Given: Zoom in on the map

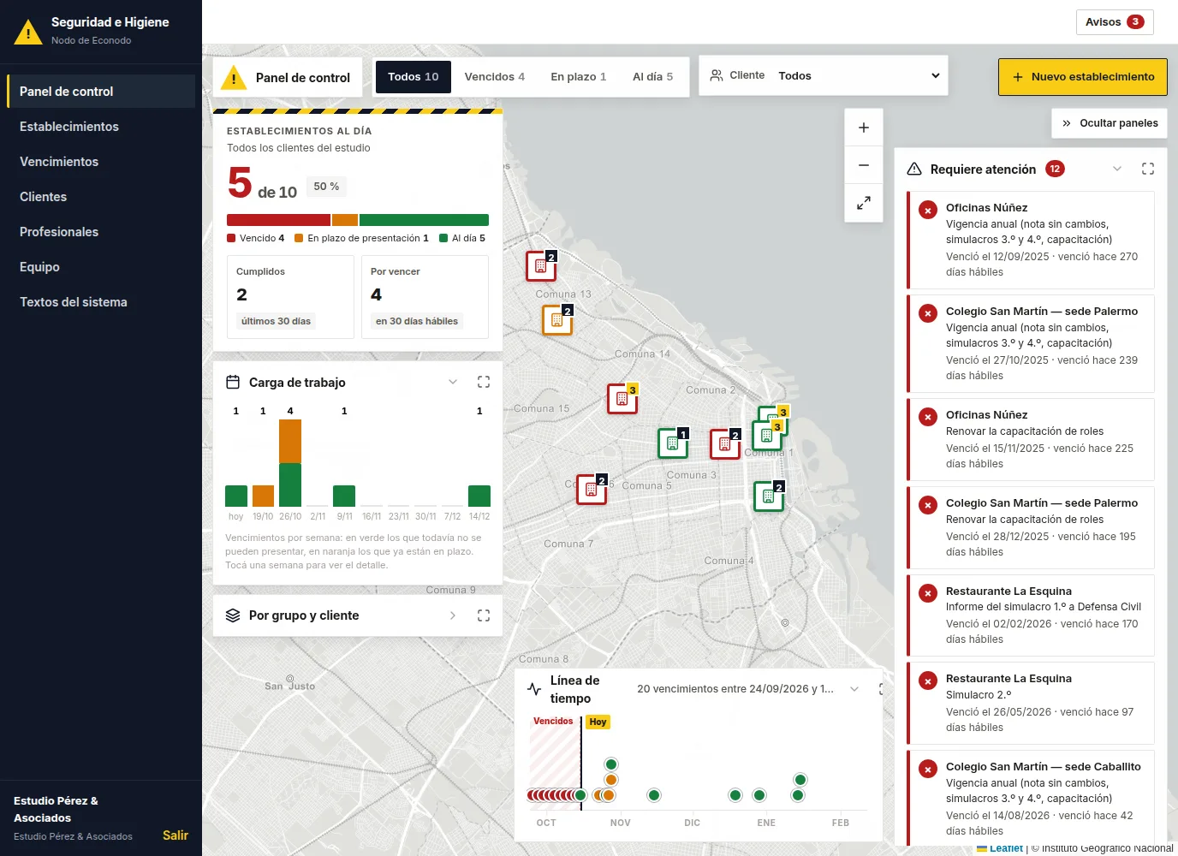Looking at the screenshot, I should pyautogui.click(x=864, y=128).
